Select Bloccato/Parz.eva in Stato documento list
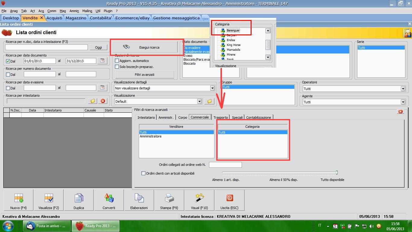Viewport: 412px width, 232px height. click(196, 60)
